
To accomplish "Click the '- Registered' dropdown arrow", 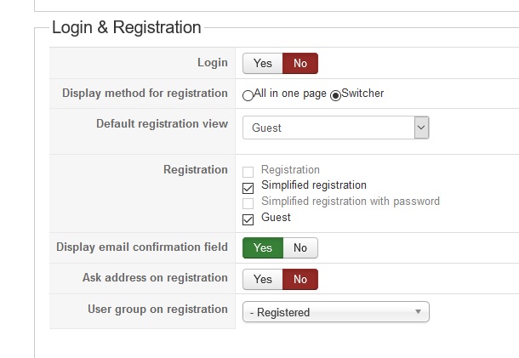I will tap(418, 312).
